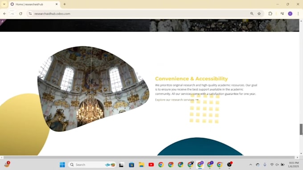Restore down the Chrome window
This screenshot has width=303, height=170.
288,4
